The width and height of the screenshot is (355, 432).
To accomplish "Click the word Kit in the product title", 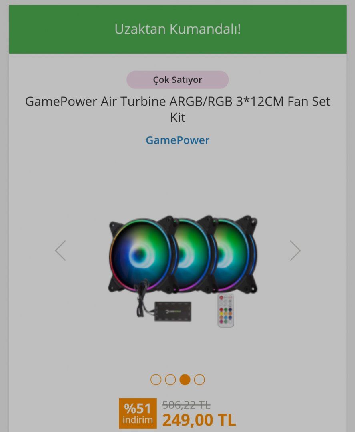I will 178,118.
